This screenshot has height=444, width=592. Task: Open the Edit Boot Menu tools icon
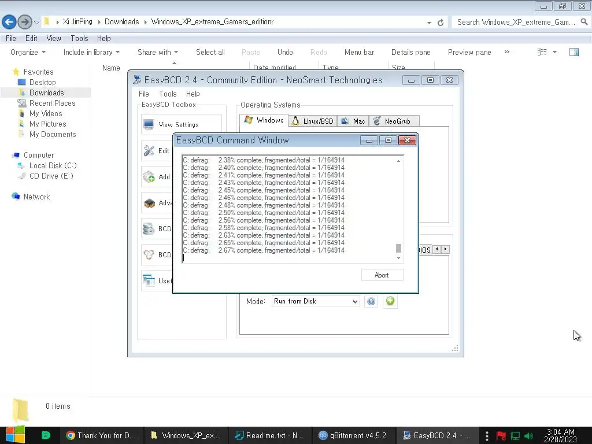149,151
